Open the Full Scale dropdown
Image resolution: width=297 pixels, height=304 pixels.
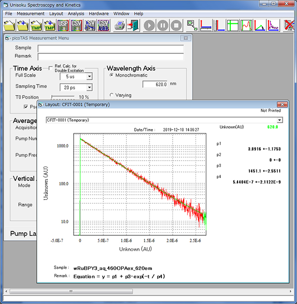click(x=89, y=76)
